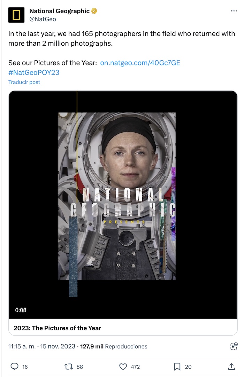Click the share upload icon
Image resolution: width=244 pixels, height=377 pixels.
[x=231, y=367]
